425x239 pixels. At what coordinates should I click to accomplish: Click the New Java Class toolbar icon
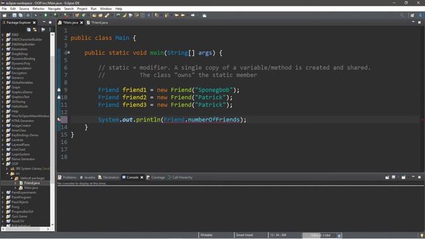click(x=84, y=15)
